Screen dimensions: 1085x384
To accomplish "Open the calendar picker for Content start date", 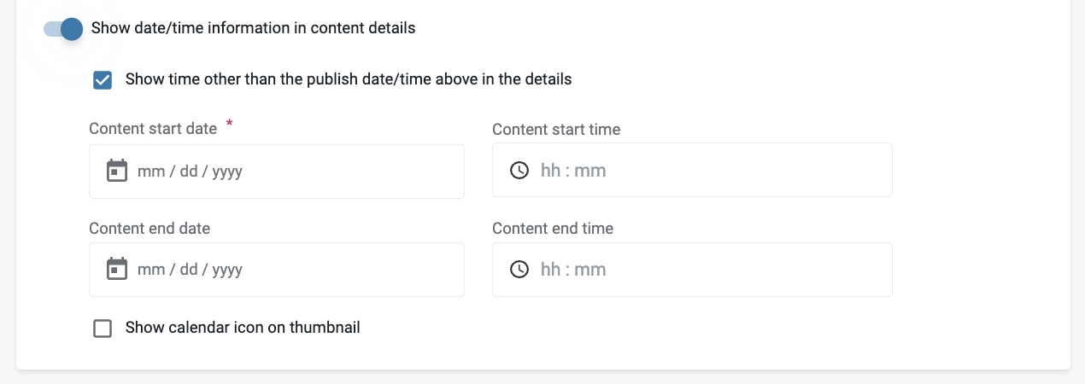I will point(116,172).
